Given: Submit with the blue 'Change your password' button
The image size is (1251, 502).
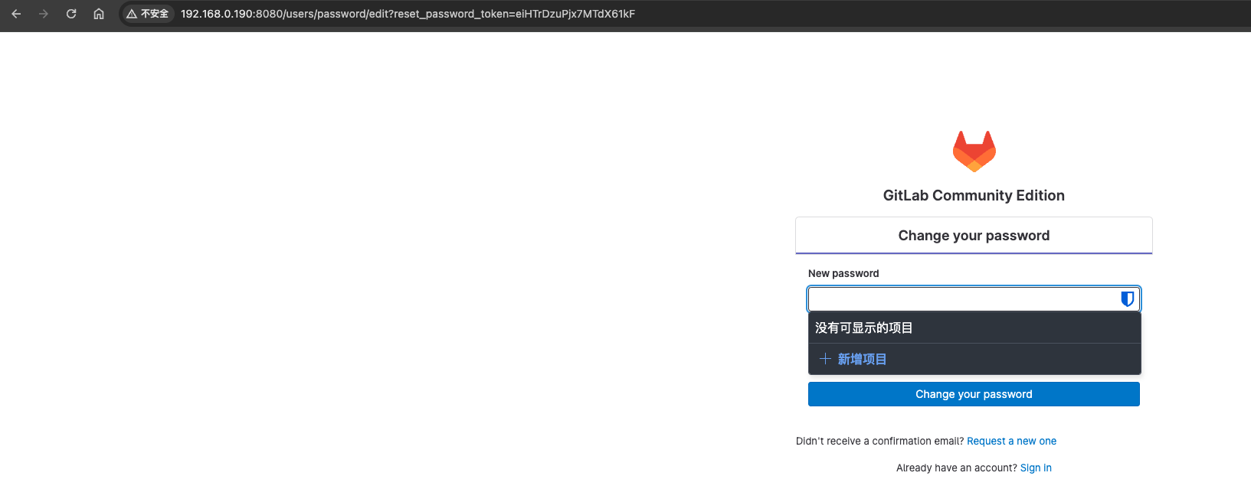Looking at the screenshot, I should click(x=974, y=394).
